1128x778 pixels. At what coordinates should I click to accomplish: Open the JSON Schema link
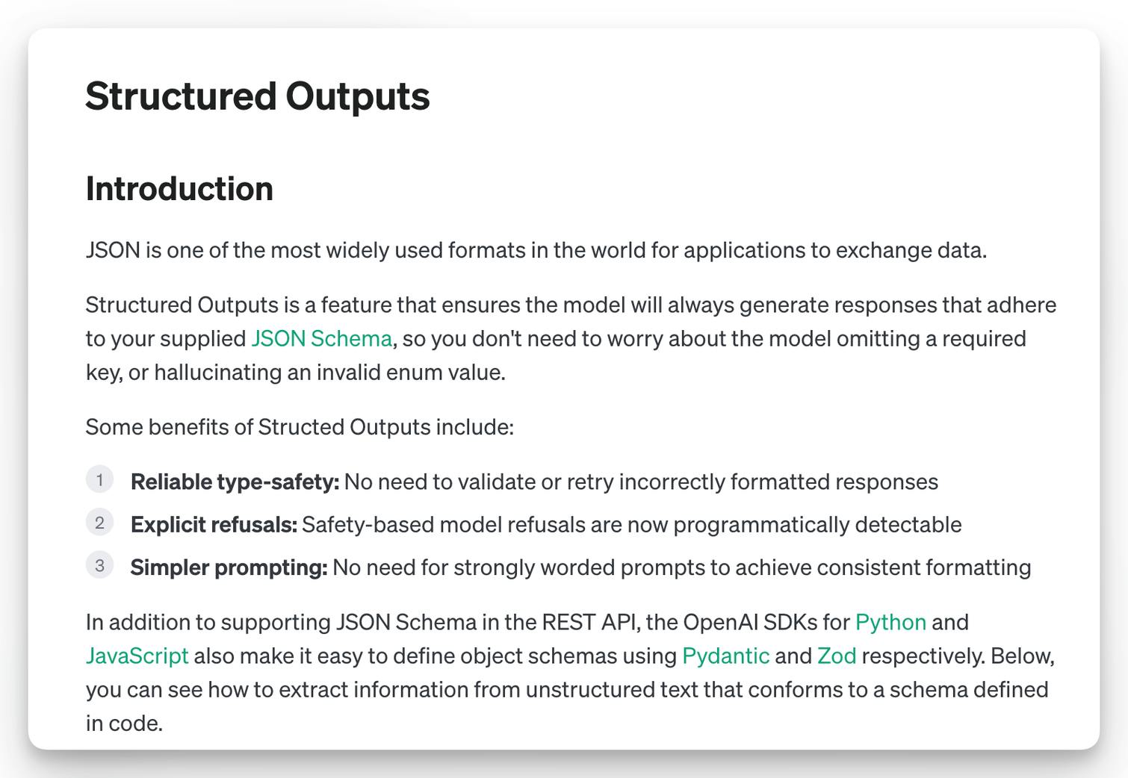click(321, 339)
